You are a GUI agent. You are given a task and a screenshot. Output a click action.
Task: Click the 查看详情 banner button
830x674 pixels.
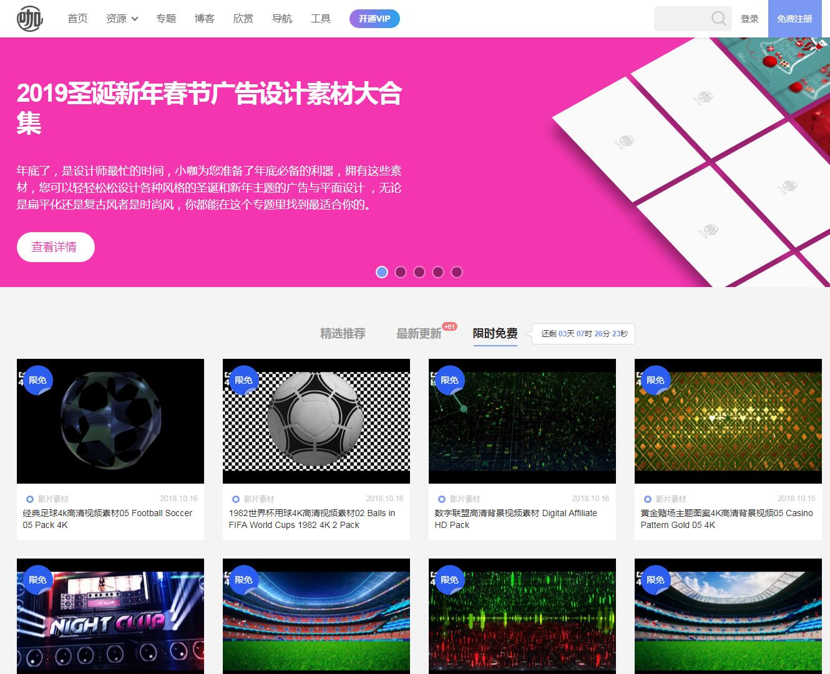click(56, 247)
